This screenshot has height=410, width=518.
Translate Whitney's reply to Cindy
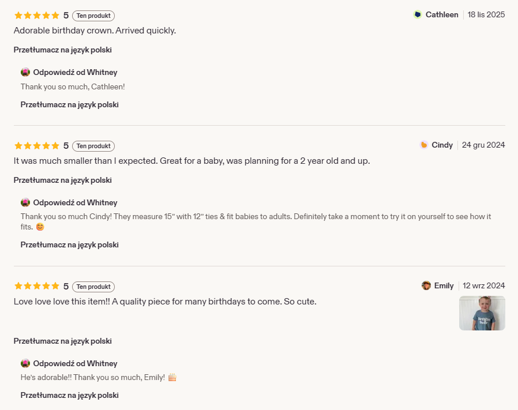[70, 245]
